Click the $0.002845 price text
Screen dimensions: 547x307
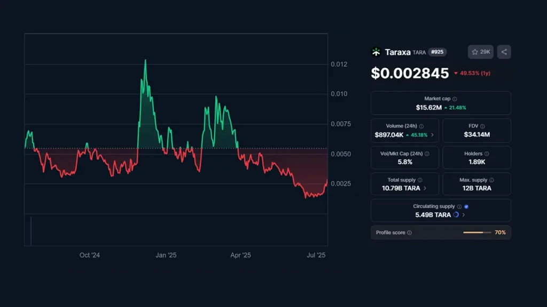click(x=410, y=73)
